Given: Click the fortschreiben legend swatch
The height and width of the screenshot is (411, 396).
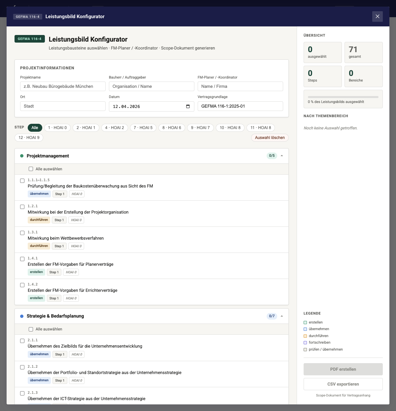Looking at the screenshot, I should click(305, 343).
